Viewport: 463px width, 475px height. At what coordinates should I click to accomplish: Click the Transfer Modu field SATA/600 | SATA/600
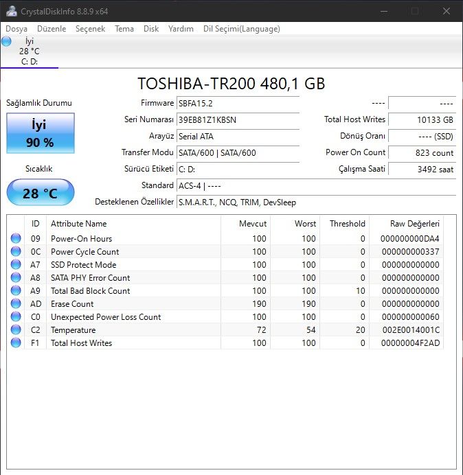coord(238,152)
